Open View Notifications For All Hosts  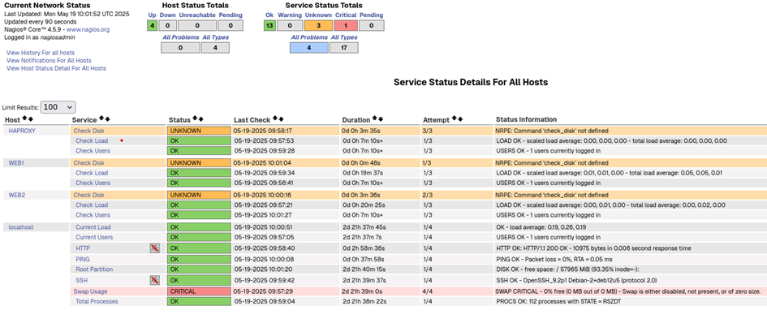coord(49,60)
